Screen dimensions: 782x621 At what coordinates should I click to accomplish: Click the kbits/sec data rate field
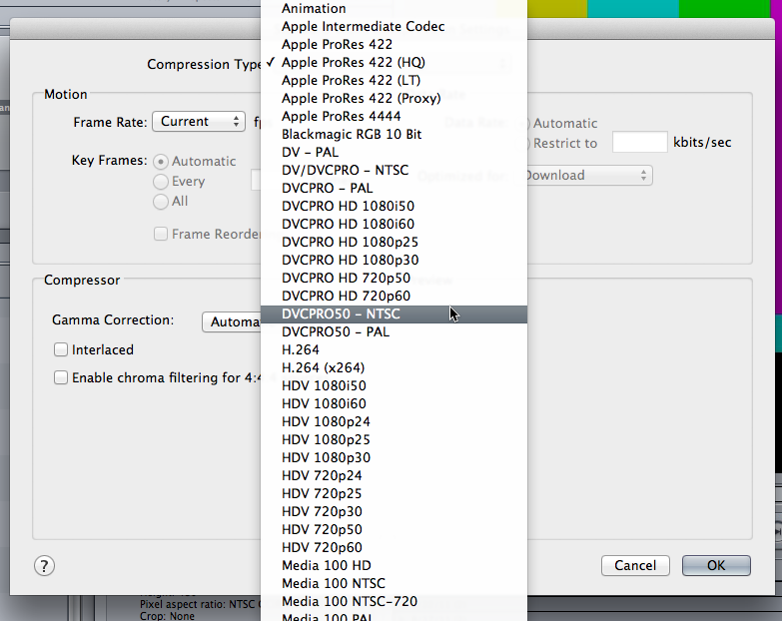tap(640, 142)
